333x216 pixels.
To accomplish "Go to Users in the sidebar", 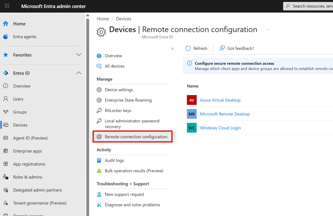I will [x=18, y=99].
